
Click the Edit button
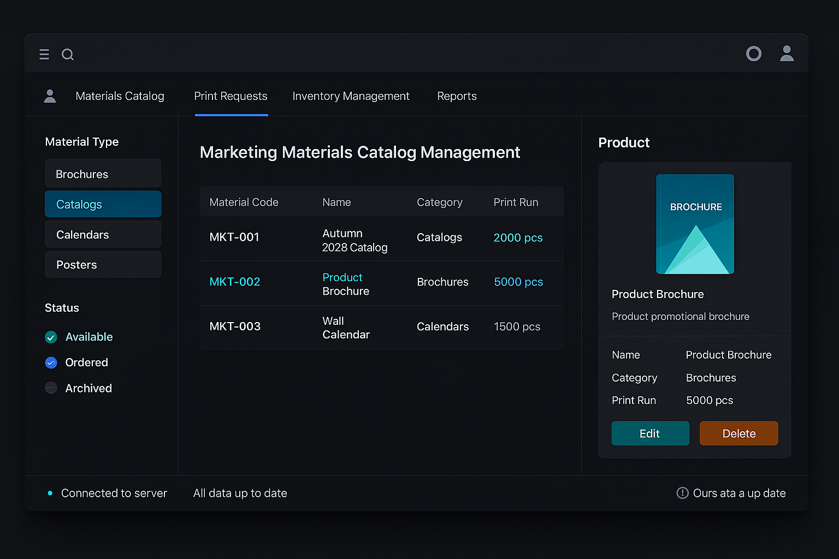[650, 433]
